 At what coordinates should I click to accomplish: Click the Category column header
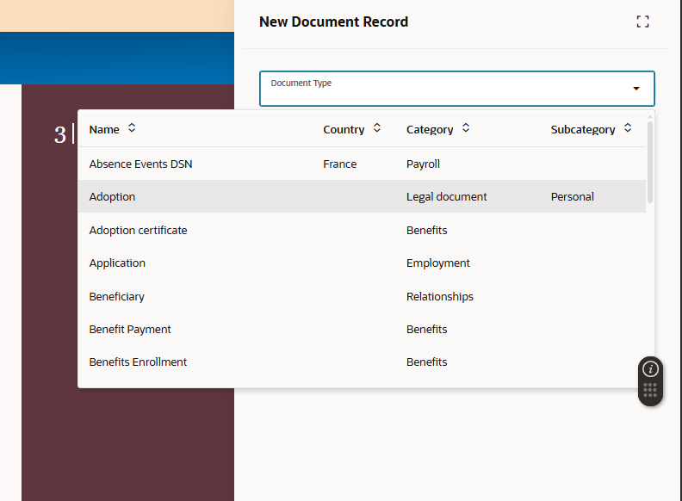point(430,130)
